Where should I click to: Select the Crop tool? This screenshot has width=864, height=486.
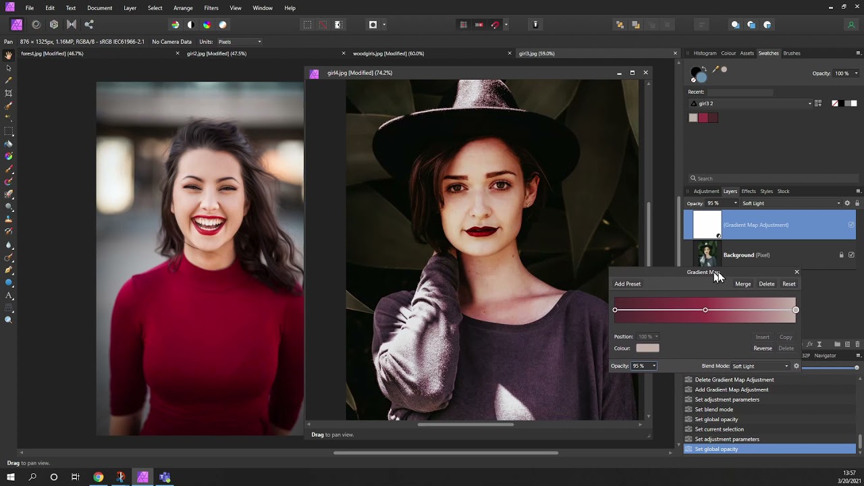point(8,93)
